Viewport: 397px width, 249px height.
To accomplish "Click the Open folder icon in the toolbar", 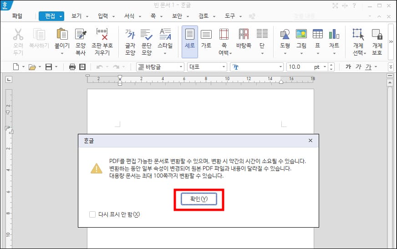I will point(32,67).
